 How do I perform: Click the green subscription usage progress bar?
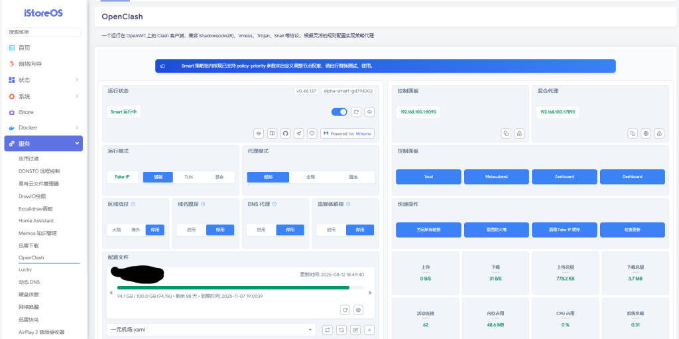click(233, 287)
